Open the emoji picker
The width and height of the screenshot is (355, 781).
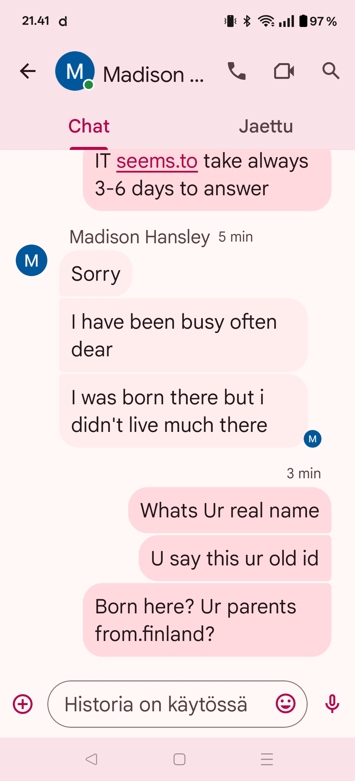pyautogui.click(x=286, y=704)
